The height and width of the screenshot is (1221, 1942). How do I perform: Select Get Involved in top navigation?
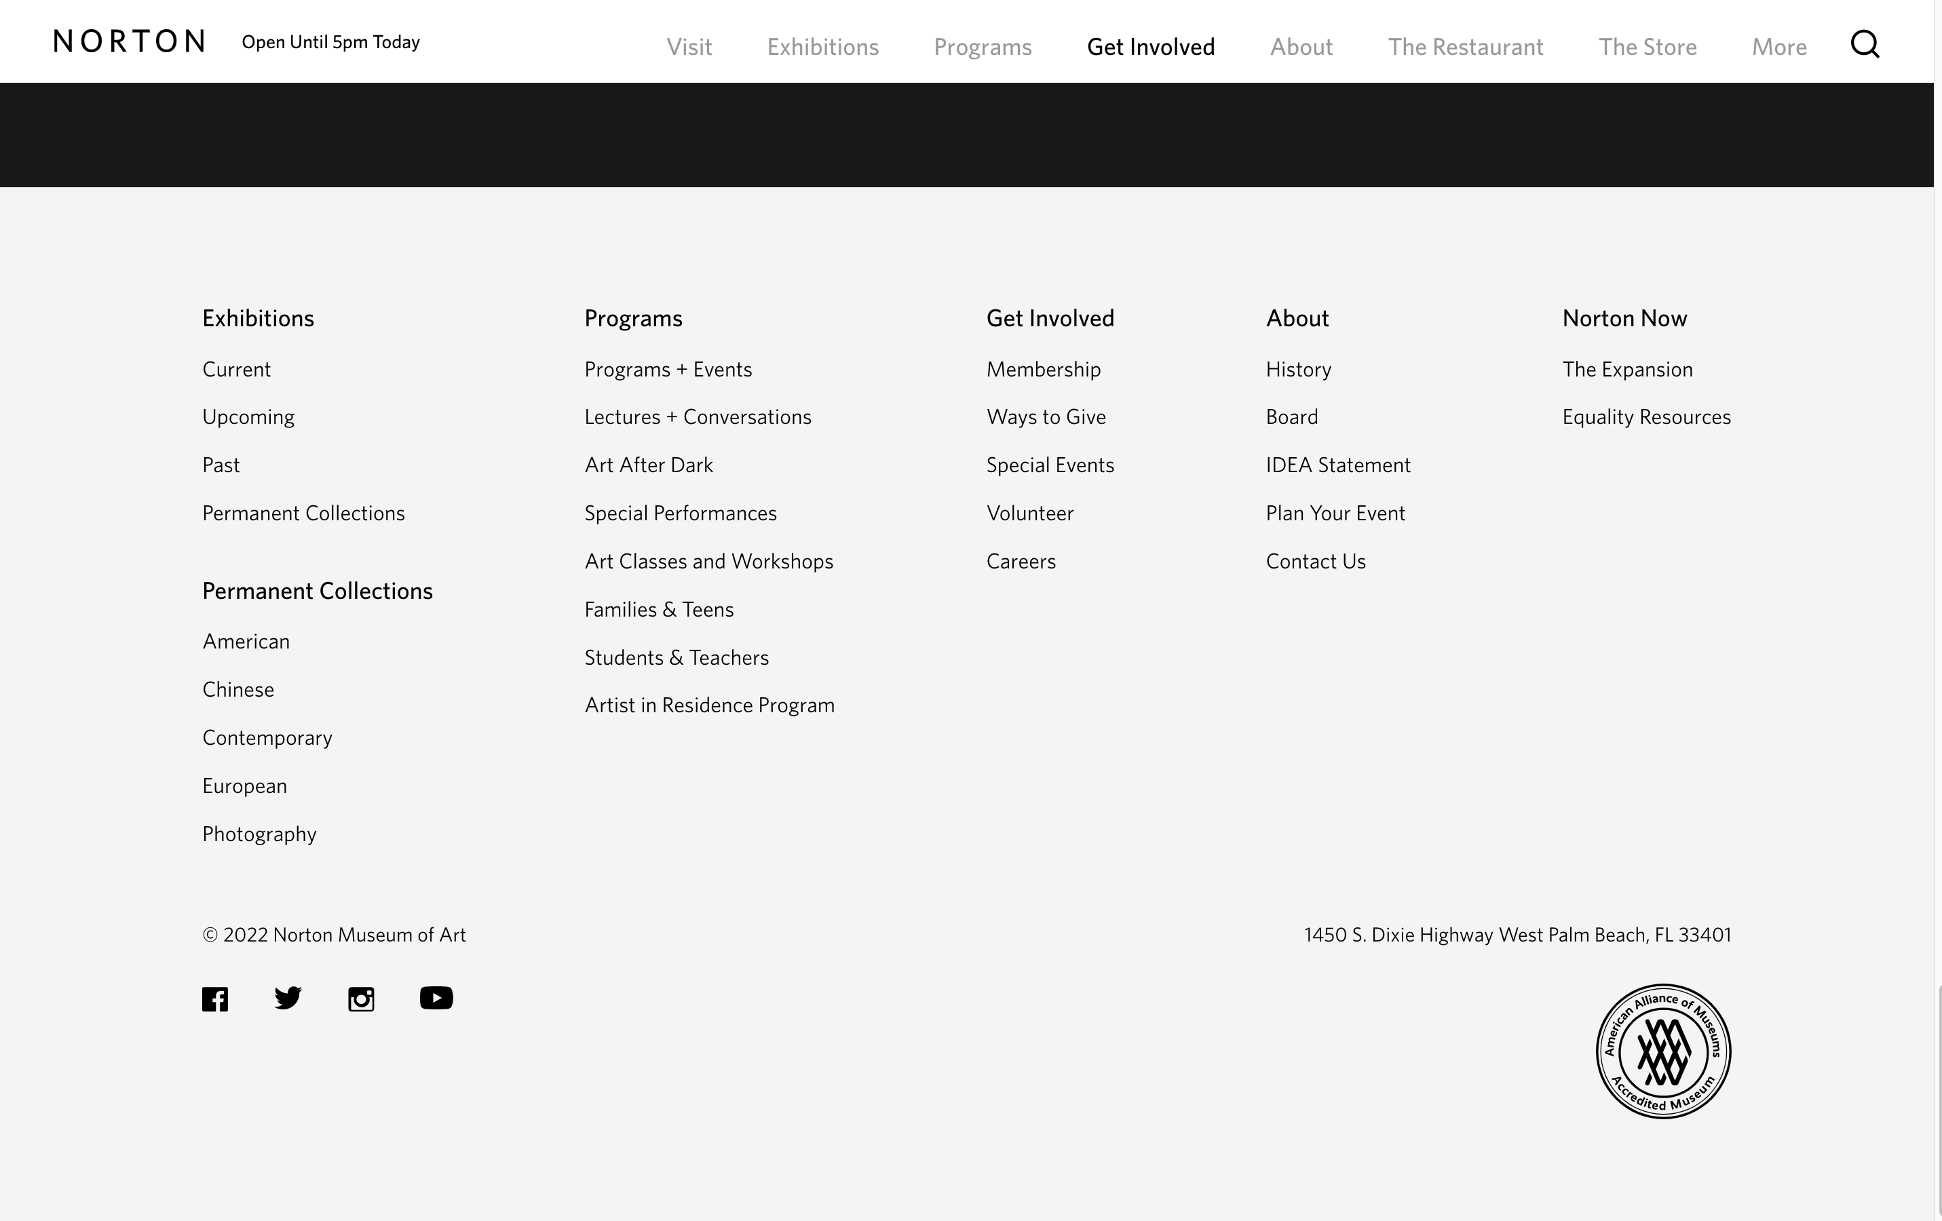[1150, 47]
